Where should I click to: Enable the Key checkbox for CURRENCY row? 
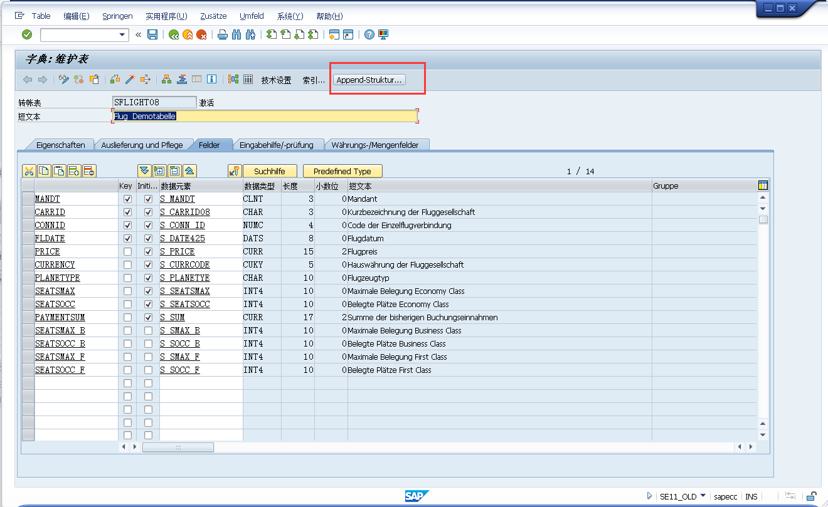(x=127, y=264)
